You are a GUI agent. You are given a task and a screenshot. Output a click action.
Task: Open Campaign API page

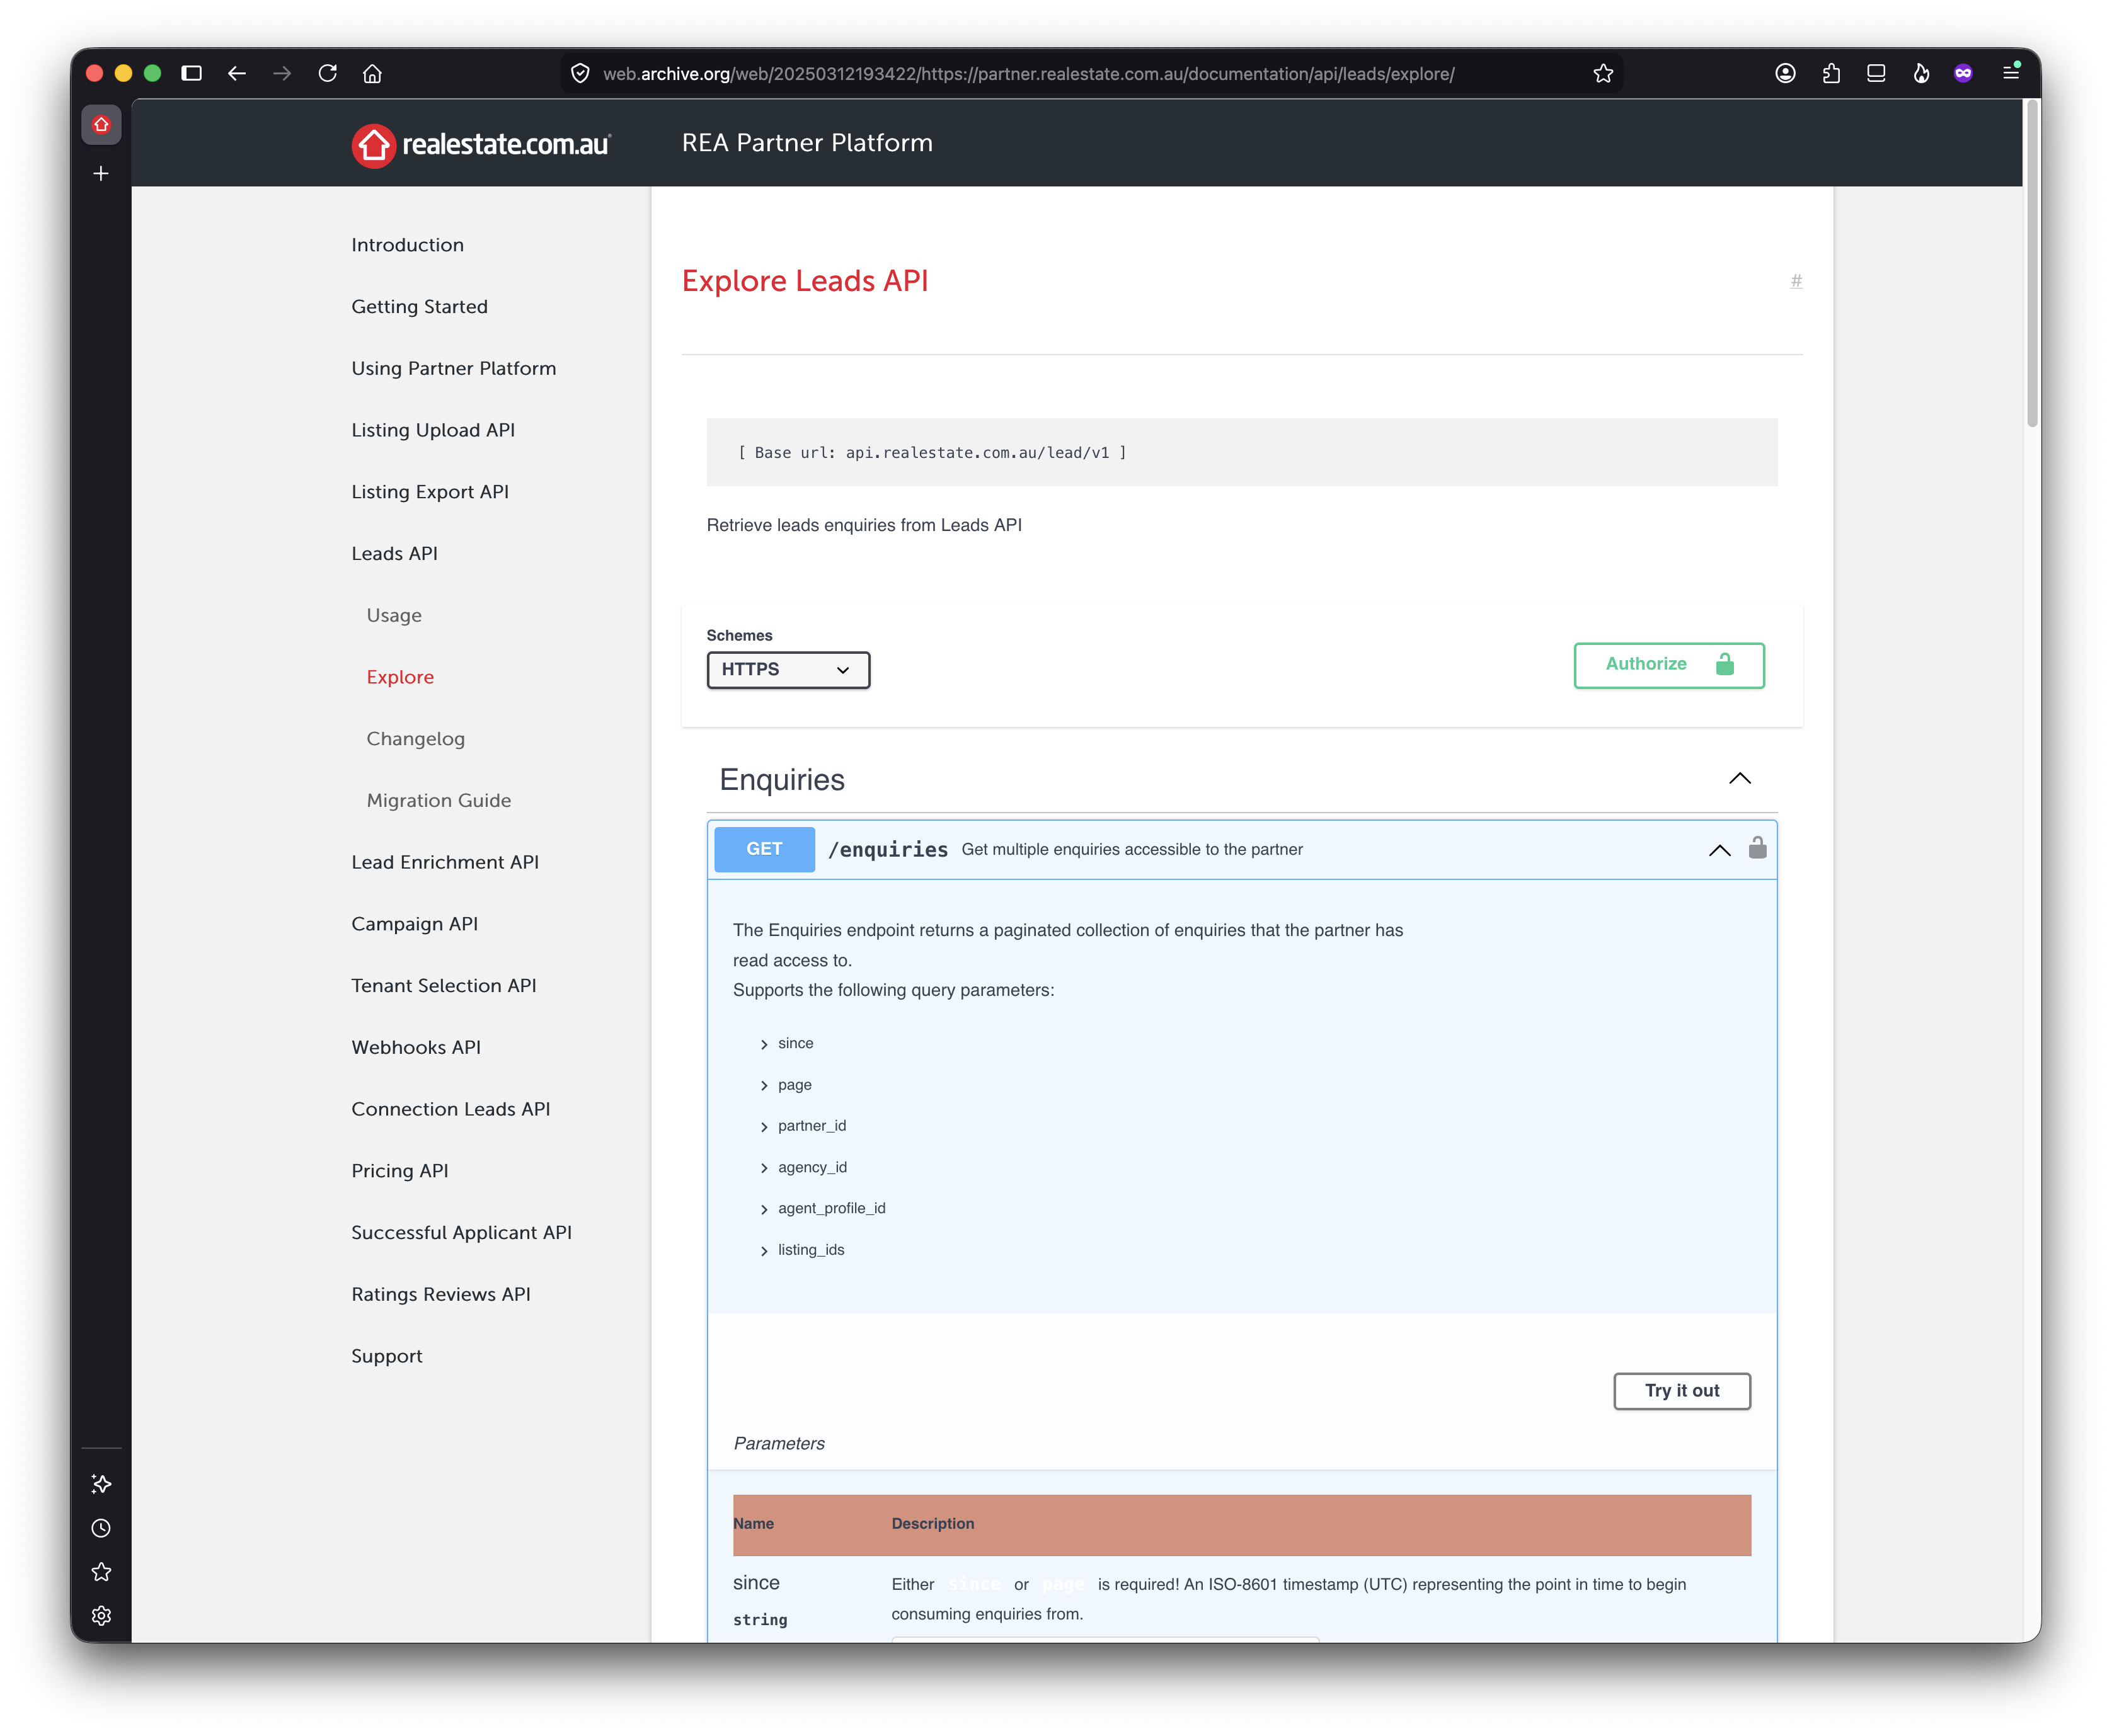coord(414,925)
